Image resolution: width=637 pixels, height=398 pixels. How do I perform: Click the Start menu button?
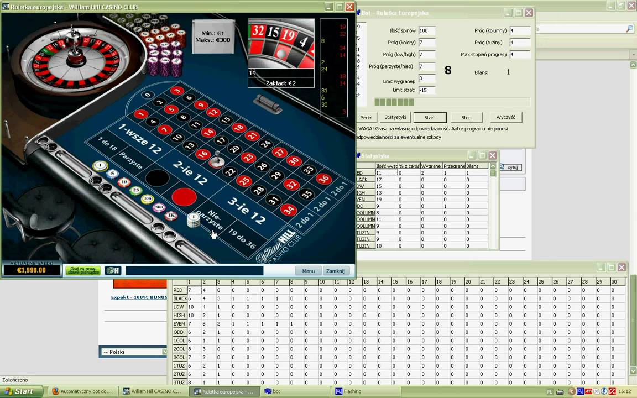click(x=21, y=391)
